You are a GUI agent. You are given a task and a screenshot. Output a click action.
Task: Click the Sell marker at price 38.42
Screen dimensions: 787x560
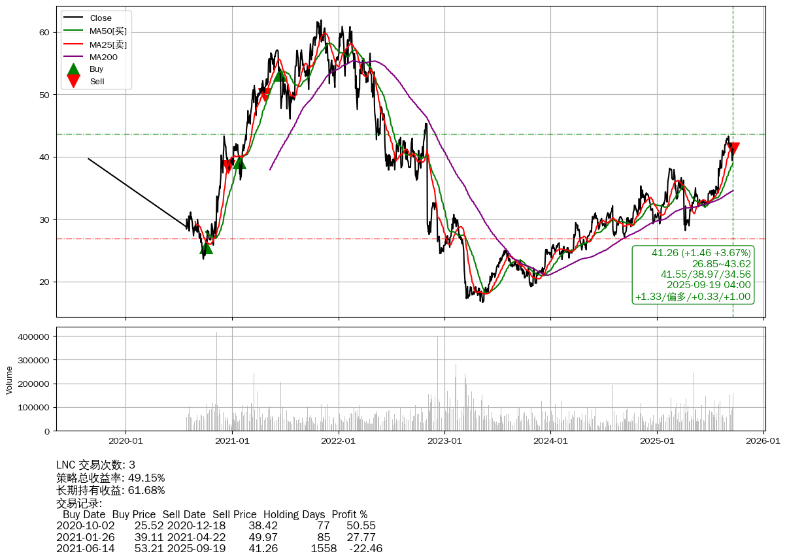[x=227, y=167]
